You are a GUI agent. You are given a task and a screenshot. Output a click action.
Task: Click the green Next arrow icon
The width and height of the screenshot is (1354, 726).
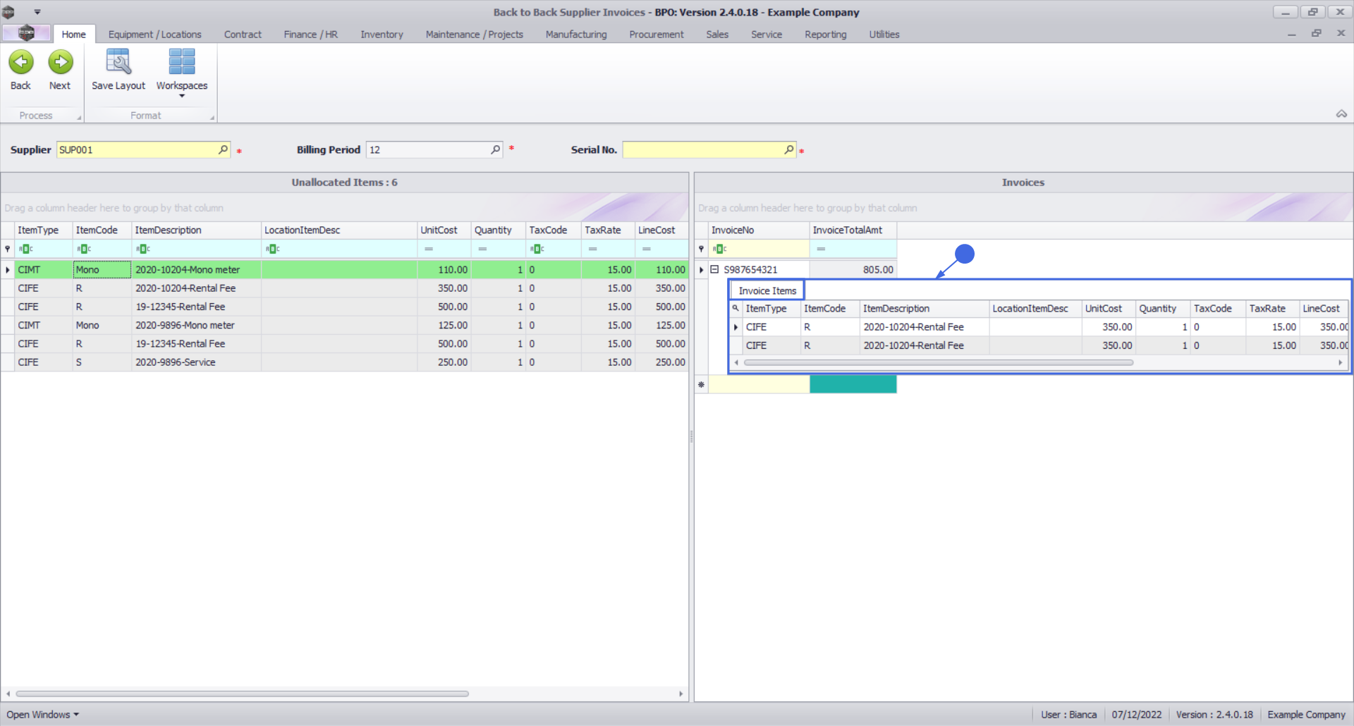click(61, 63)
